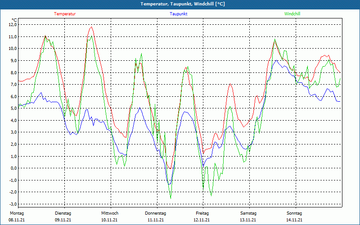Click the 0,0 y-axis value

(x=14, y=168)
